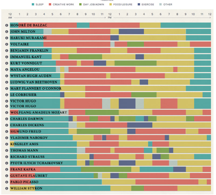Click info icon for Mary Flannery O'Connor
The image size is (216, 195).
(6, 89)
